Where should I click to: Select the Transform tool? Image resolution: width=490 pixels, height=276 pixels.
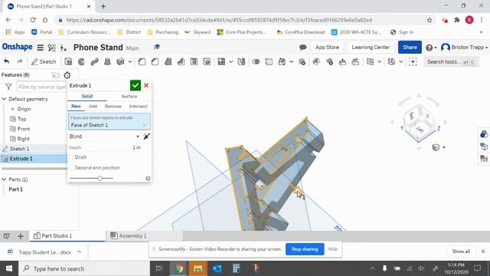click(x=282, y=61)
